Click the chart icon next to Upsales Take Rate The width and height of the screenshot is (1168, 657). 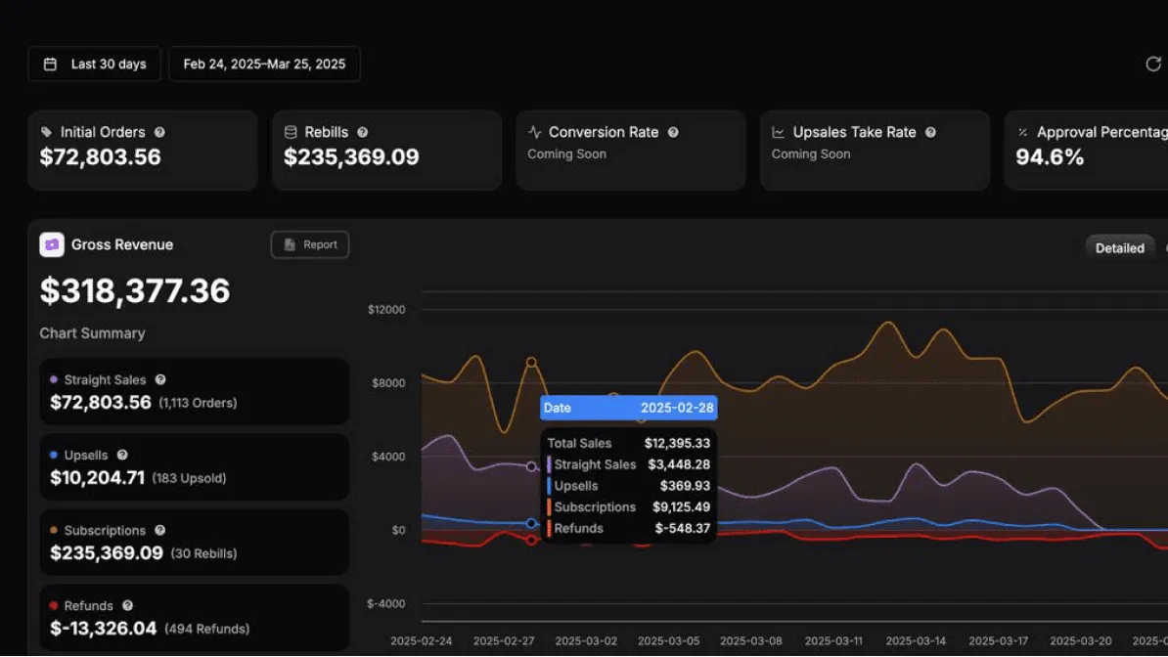pos(778,131)
